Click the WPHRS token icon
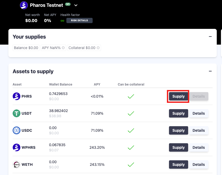The image size is (222, 175). click(17, 147)
